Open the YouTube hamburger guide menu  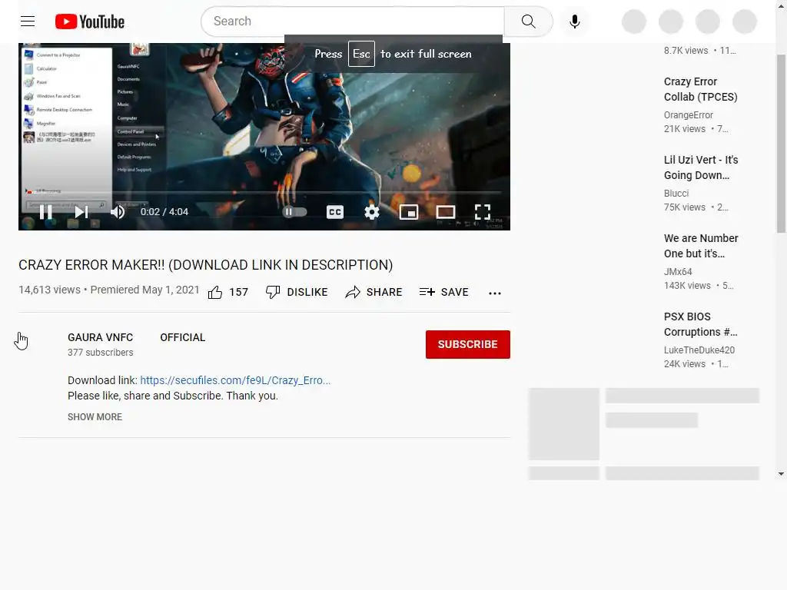[x=28, y=21]
